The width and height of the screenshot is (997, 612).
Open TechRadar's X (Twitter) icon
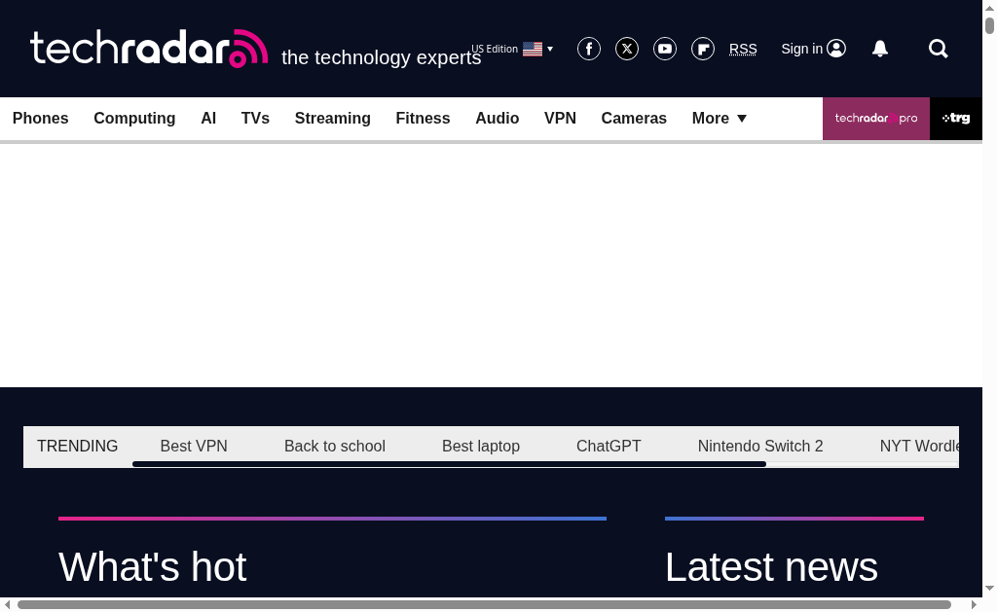[x=627, y=49]
